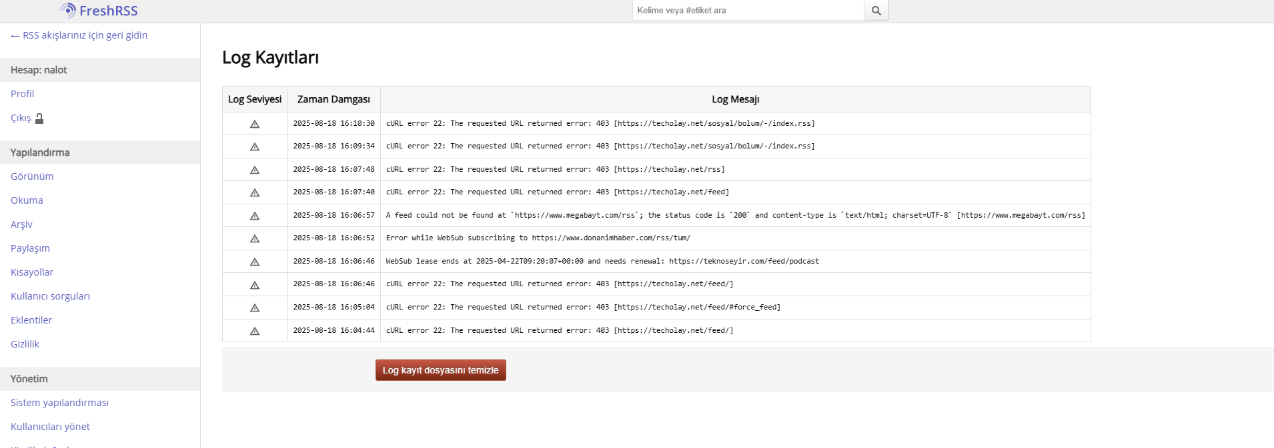1274x448 pixels.
Task: Select timestamp '2025-08-18 16:10:30'
Action: (x=334, y=123)
